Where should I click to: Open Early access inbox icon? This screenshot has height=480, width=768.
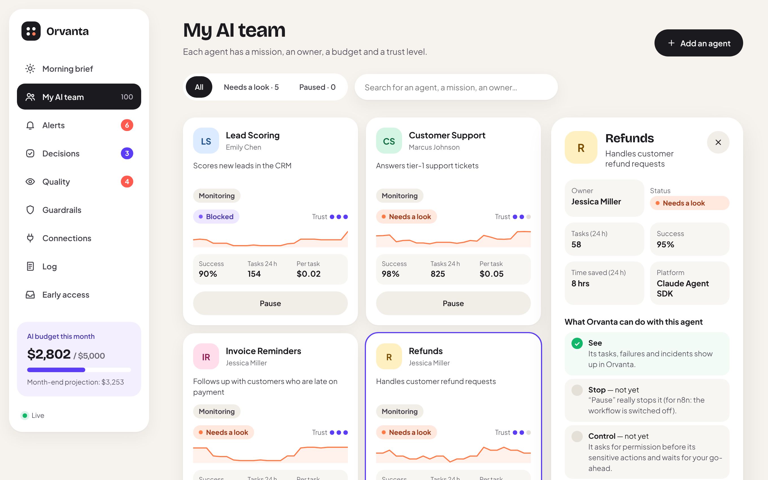click(x=30, y=294)
